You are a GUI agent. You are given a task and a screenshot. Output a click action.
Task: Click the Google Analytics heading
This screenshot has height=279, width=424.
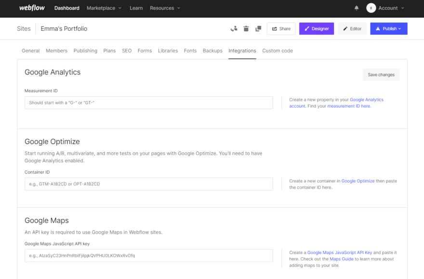(53, 72)
